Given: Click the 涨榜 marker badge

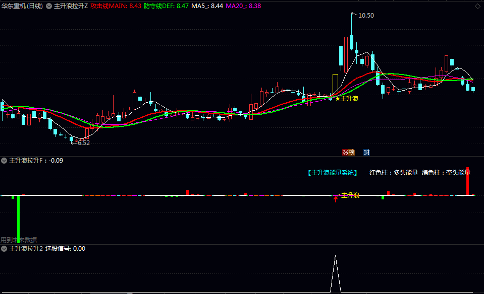Looking at the screenshot, I should click(348, 153).
